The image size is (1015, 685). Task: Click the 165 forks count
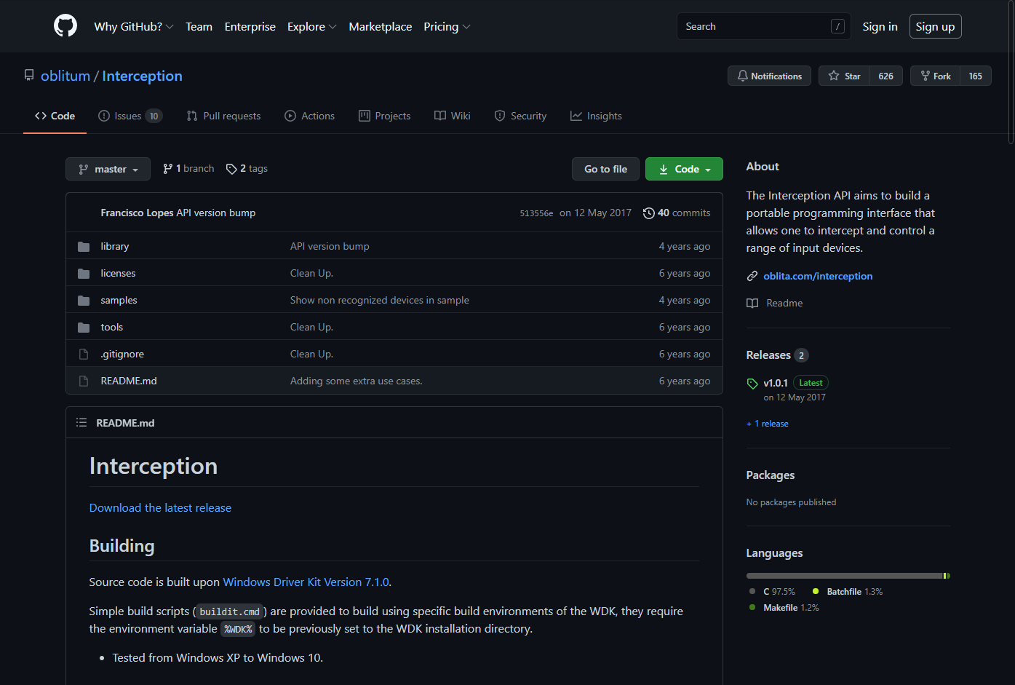(975, 76)
